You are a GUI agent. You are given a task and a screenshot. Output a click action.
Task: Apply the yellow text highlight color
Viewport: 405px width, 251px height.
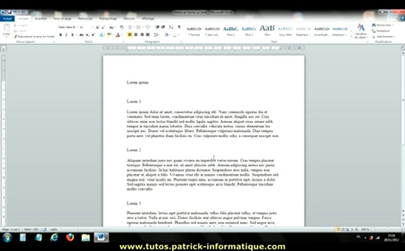(109, 35)
